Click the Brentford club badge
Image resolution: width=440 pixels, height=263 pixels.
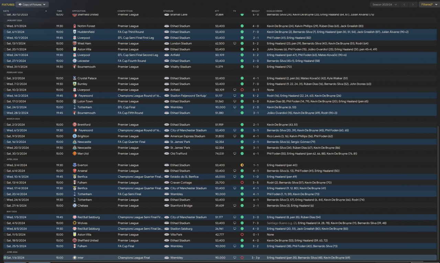coord(75,125)
